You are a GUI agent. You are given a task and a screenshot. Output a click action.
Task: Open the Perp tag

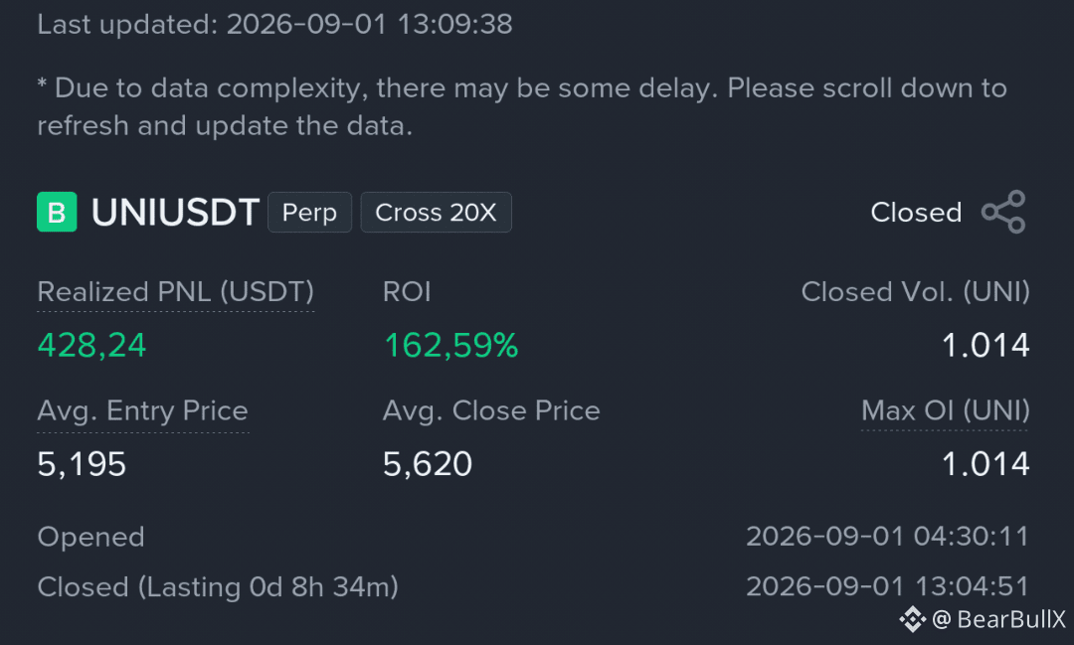point(309,213)
